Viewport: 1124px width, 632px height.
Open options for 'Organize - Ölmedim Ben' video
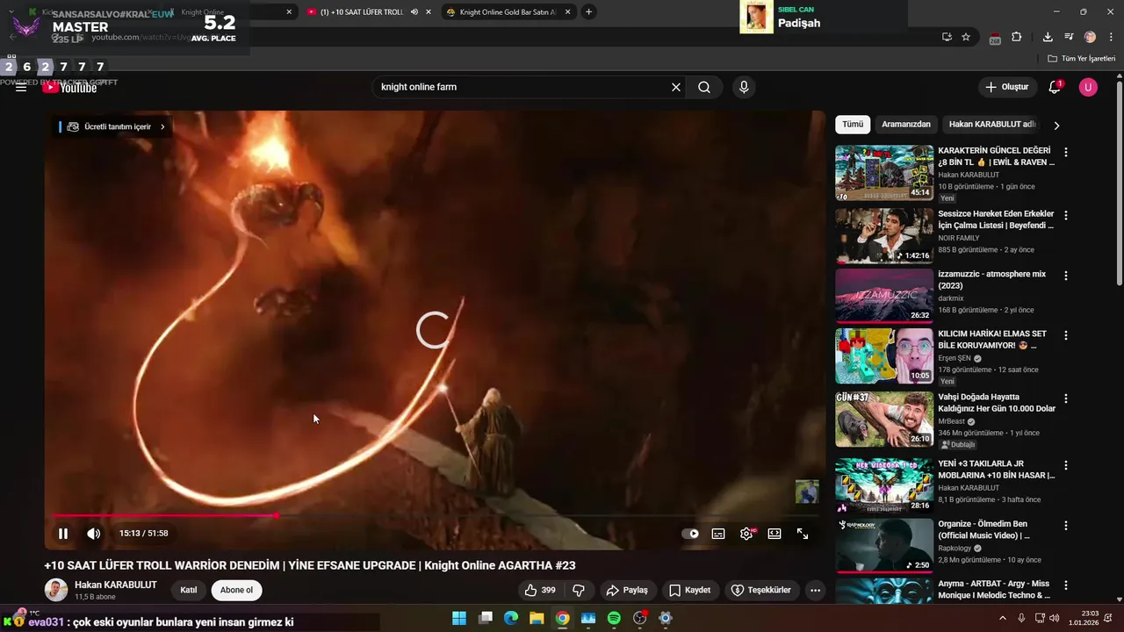tap(1066, 525)
